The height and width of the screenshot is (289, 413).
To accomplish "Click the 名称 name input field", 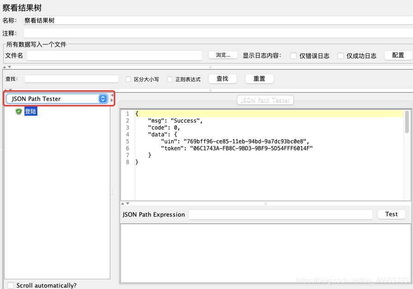I will (218, 21).
